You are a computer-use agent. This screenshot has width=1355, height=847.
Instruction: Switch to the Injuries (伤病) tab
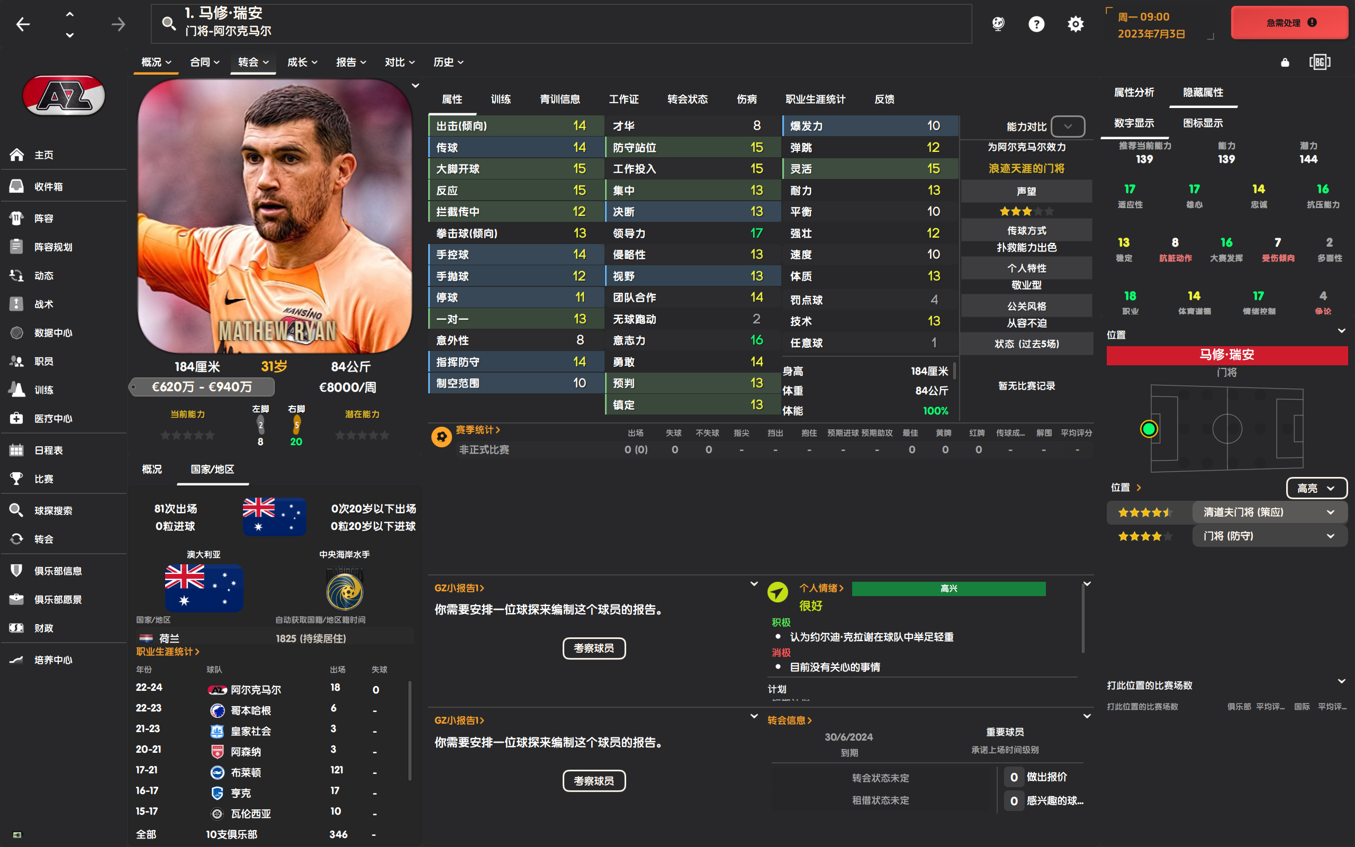point(746,99)
